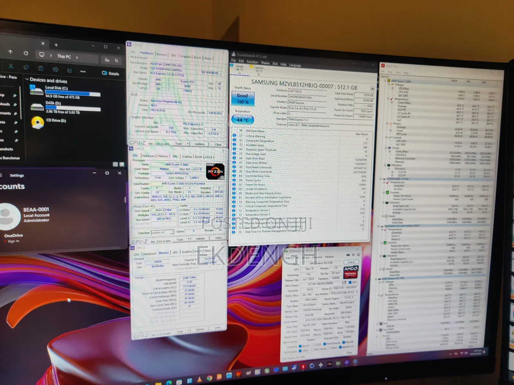This screenshot has width=514, height=385.
Task: Open VLC from the taskbar
Action: 199,379
